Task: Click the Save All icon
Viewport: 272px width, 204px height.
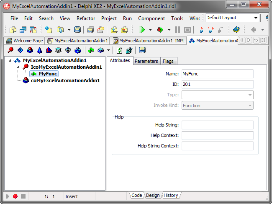Action: tap(90, 30)
